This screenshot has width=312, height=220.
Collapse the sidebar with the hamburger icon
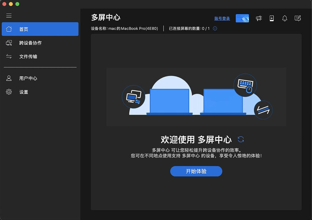(9, 16)
